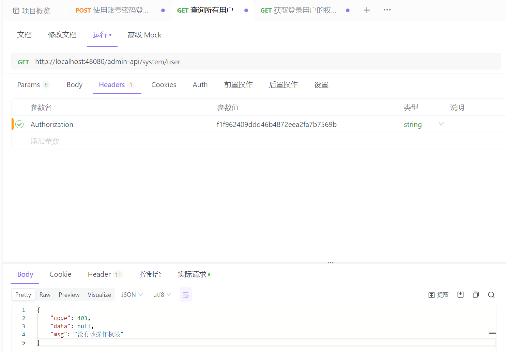Open the 项目概览 project overview tab
The height and width of the screenshot is (353, 506).
point(32,11)
